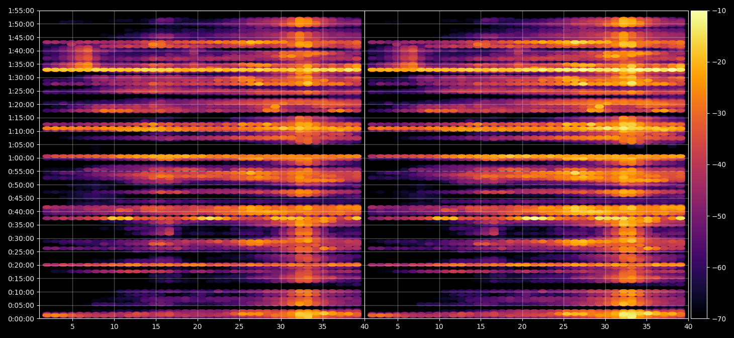Click the 0:20:00 y-axis tick label
This screenshot has width=734, height=338.
pos(21,266)
